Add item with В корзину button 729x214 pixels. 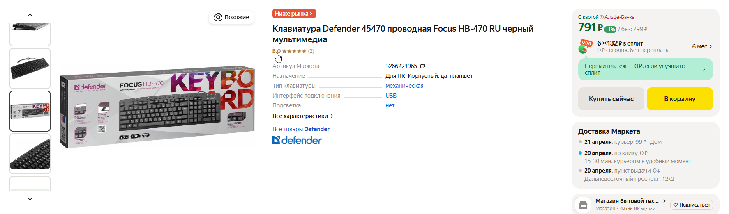pos(680,99)
